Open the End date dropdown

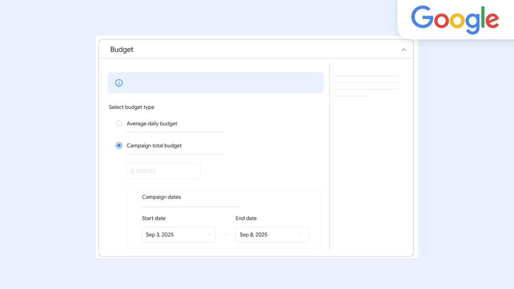(272, 234)
